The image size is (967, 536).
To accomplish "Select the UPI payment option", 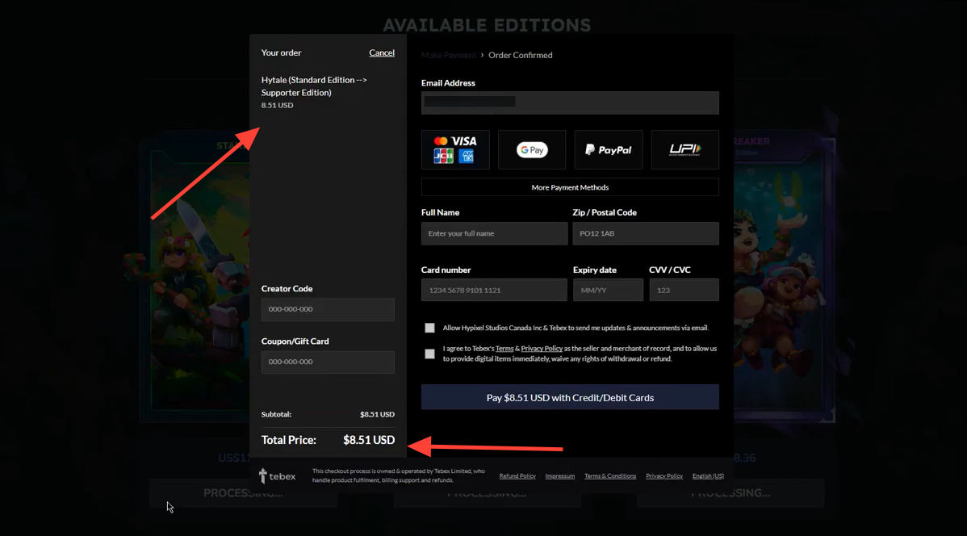I will [684, 149].
